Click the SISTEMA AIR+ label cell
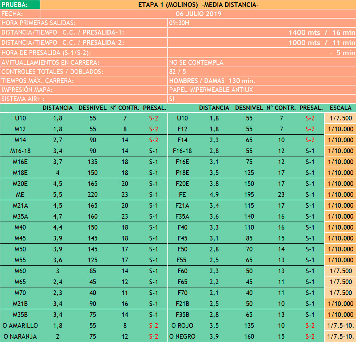The height and width of the screenshot is (342, 357). click(84, 99)
